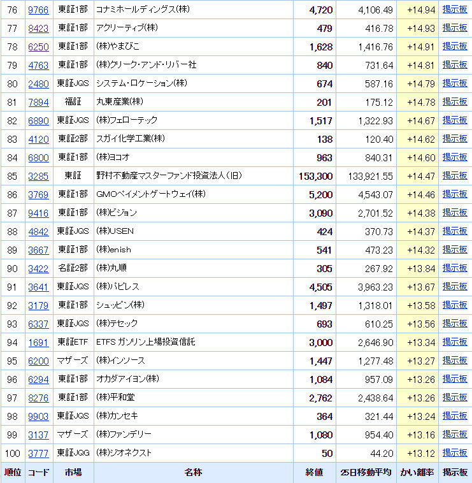Open stock code 3285 link
Viewport: 472px width, 483px height.
click(38, 177)
